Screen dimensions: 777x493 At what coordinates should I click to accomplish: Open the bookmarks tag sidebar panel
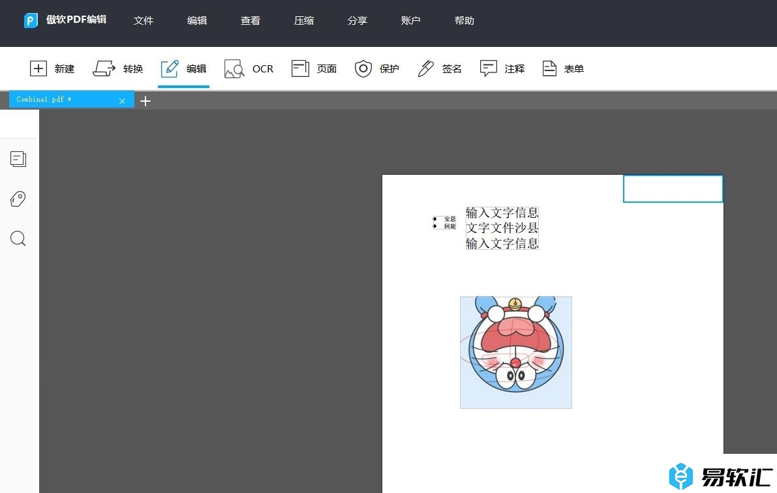pos(18,199)
